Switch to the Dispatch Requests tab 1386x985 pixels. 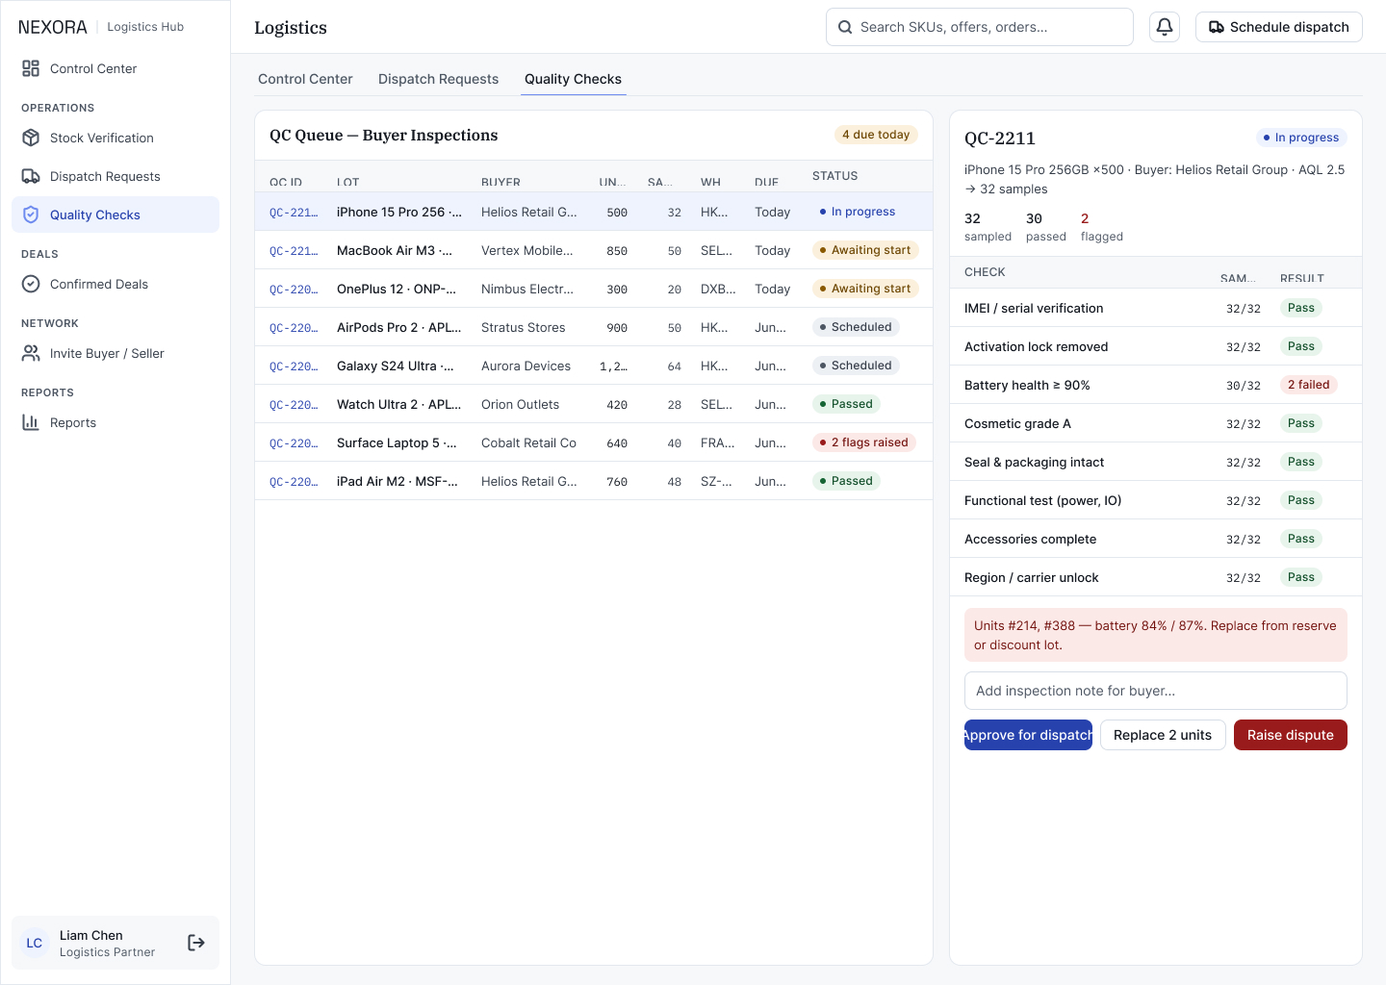[438, 79]
